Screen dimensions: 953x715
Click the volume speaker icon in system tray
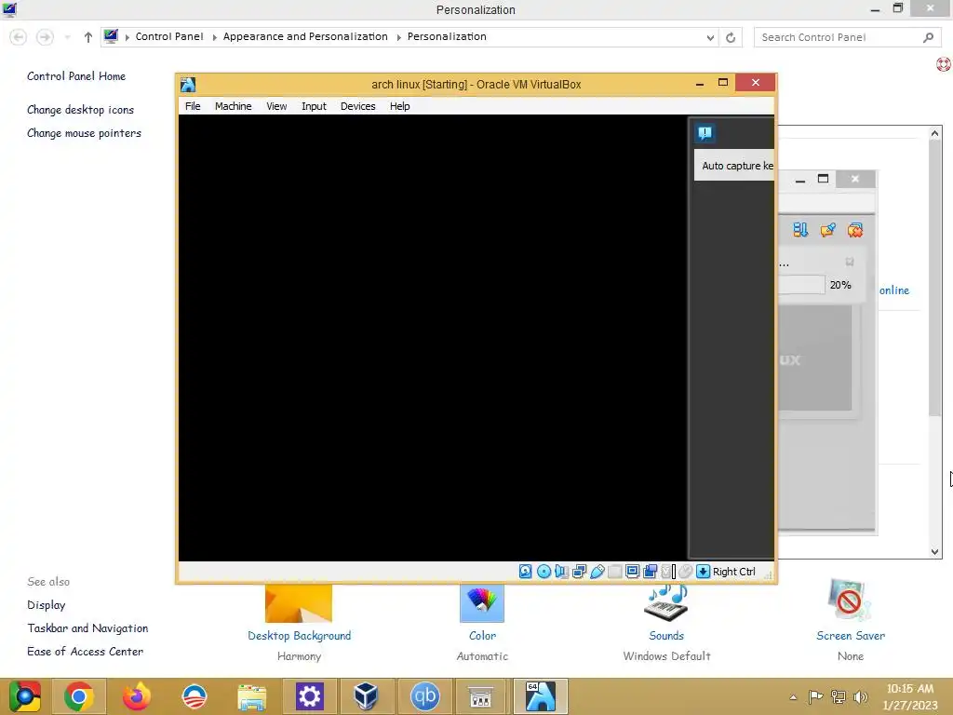click(861, 696)
